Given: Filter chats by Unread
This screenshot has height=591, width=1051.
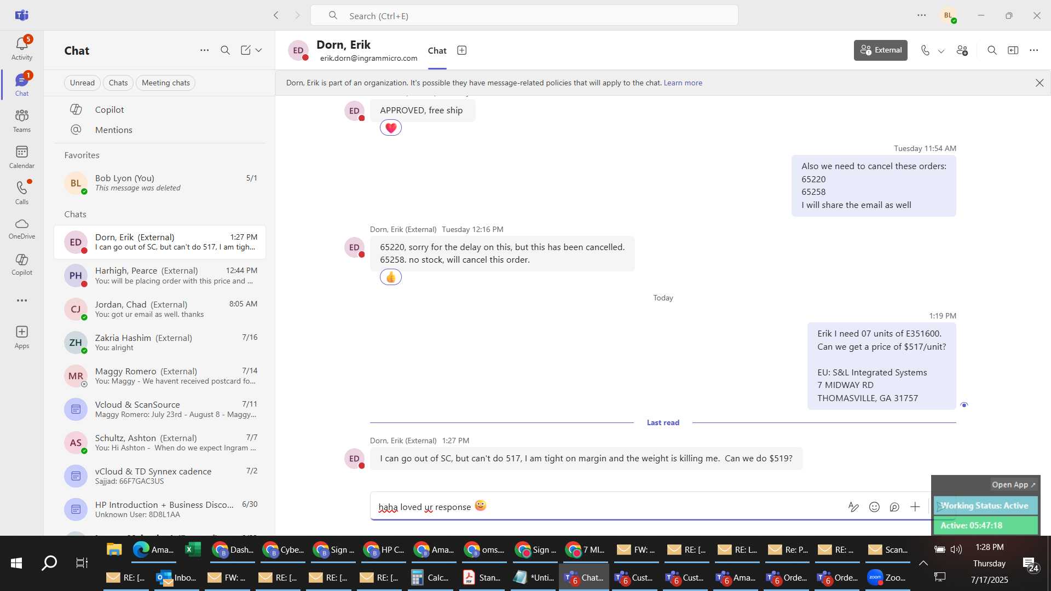Looking at the screenshot, I should [x=82, y=83].
